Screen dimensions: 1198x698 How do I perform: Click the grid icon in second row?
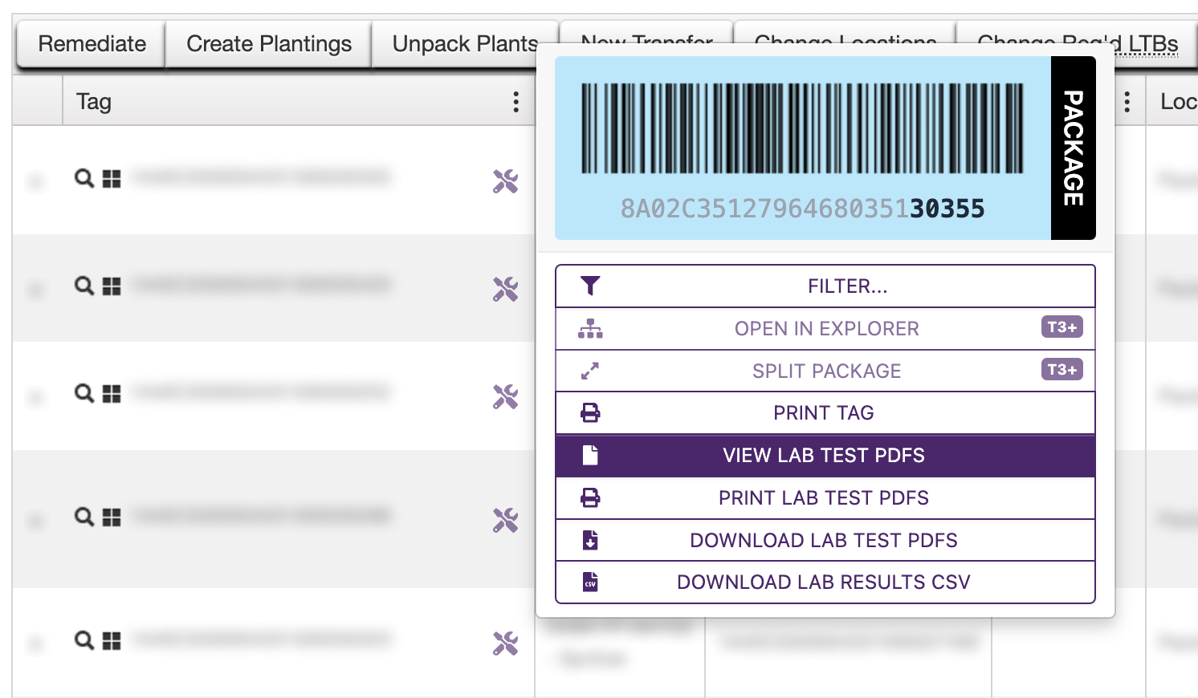click(112, 286)
